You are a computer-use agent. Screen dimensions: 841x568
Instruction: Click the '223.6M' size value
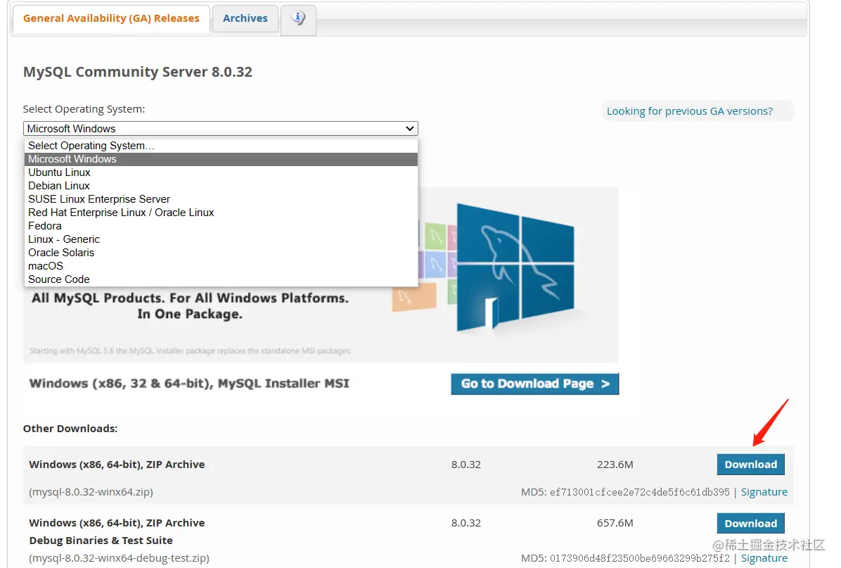tap(615, 465)
